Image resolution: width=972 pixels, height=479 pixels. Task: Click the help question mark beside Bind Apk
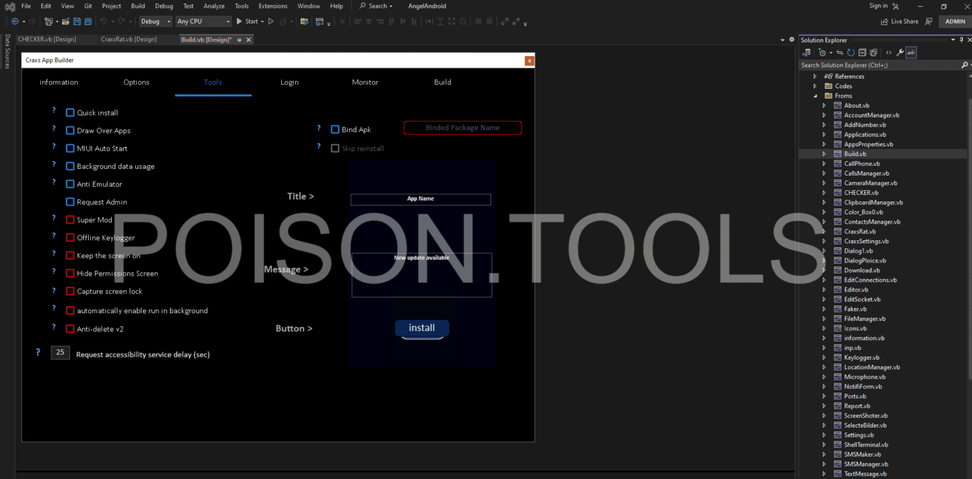pyautogui.click(x=319, y=128)
